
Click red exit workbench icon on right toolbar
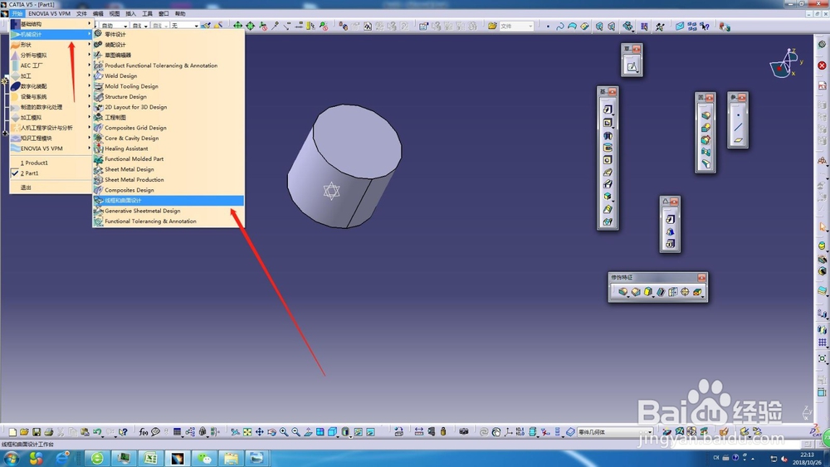point(822,66)
